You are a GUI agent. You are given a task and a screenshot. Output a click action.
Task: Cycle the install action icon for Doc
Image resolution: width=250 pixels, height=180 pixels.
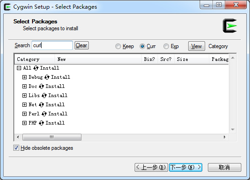pos(42,87)
